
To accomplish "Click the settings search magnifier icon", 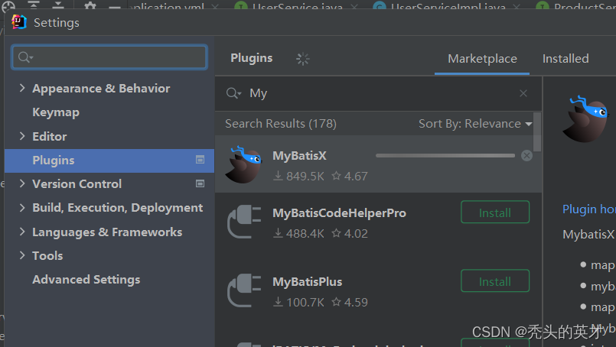I will (x=25, y=57).
